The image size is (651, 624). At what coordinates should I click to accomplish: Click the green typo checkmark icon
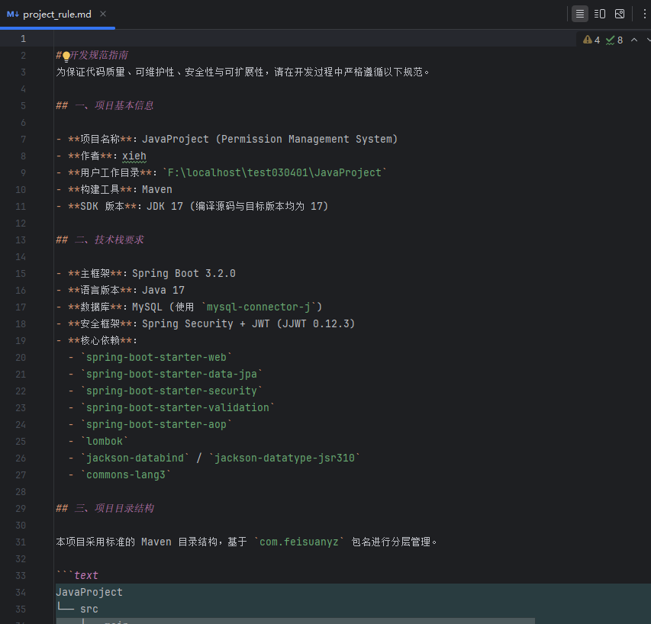coord(610,40)
